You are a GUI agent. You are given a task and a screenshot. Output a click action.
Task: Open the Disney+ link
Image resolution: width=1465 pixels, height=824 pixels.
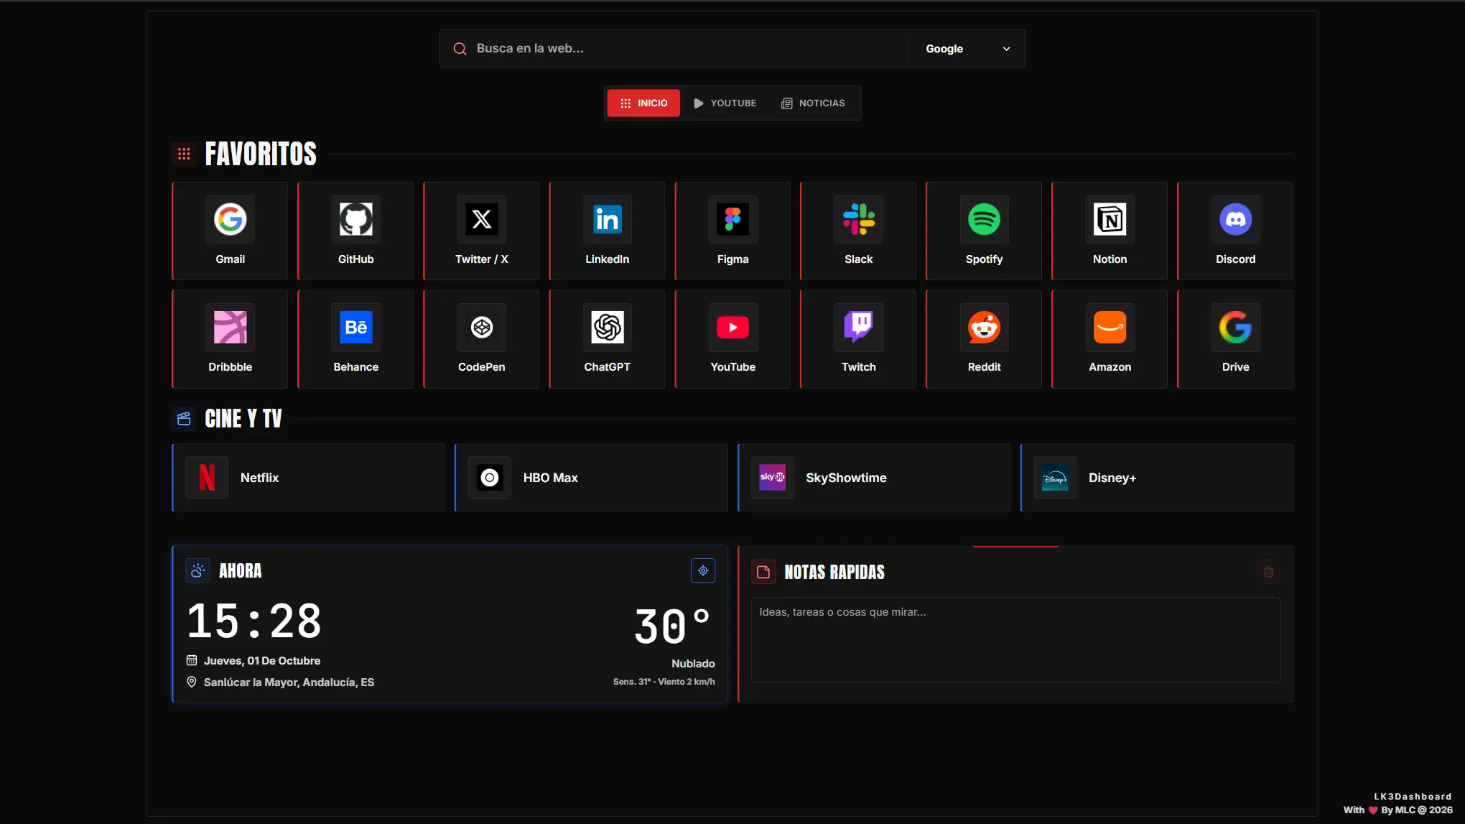1157,478
